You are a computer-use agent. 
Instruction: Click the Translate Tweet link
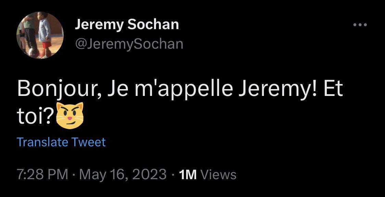pos(61,142)
